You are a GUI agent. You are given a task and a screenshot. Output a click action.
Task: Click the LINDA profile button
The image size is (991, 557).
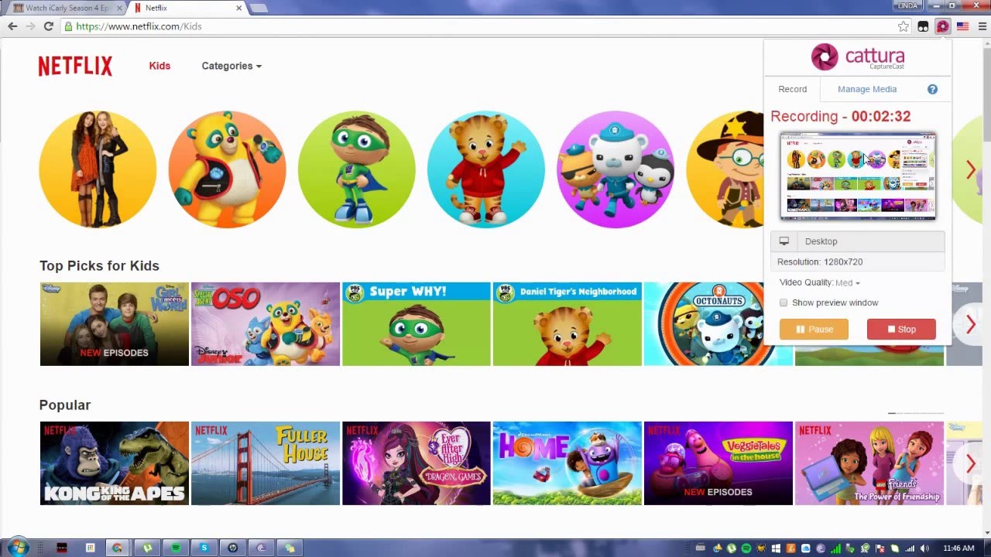(x=907, y=5)
